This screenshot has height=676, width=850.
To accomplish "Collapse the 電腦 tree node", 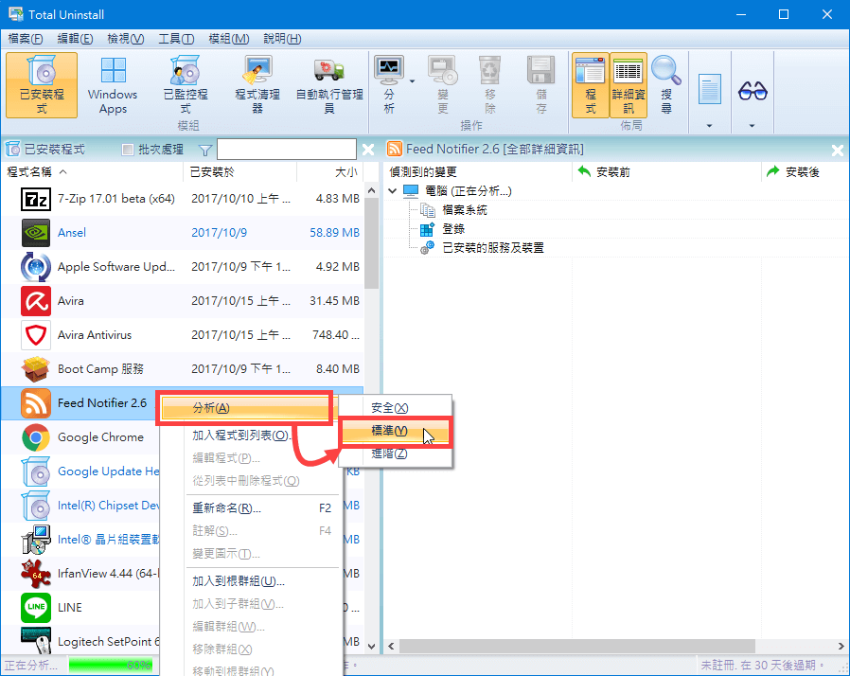I will [x=394, y=191].
